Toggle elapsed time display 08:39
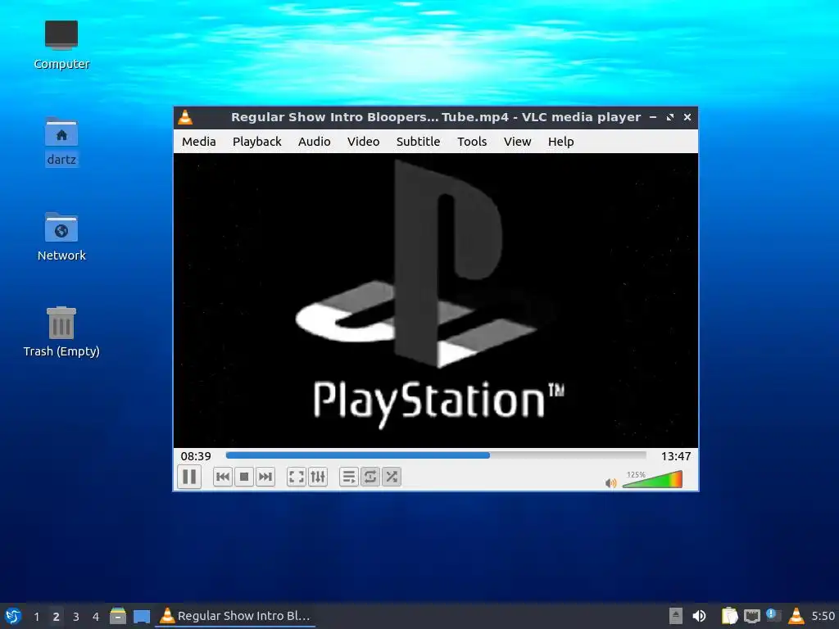This screenshot has width=839, height=629. [x=196, y=456]
